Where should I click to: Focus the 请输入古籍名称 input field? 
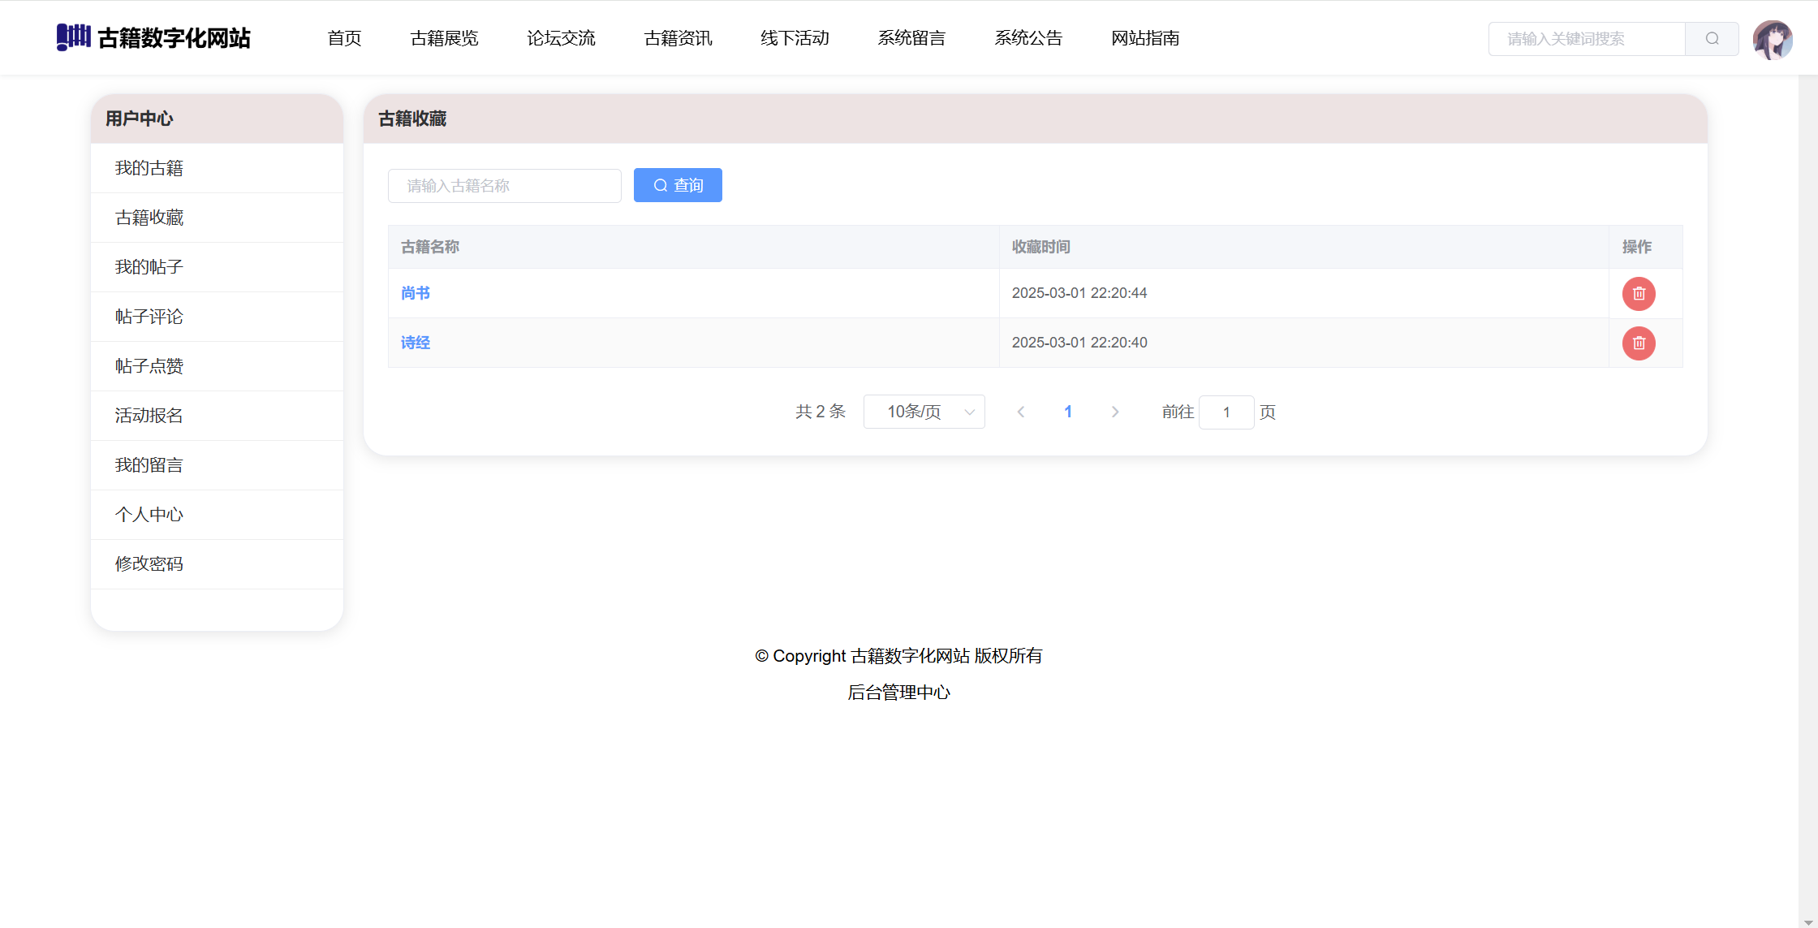point(505,186)
